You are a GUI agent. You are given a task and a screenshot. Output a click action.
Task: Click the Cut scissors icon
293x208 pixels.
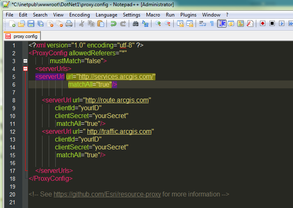pos(82,24)
